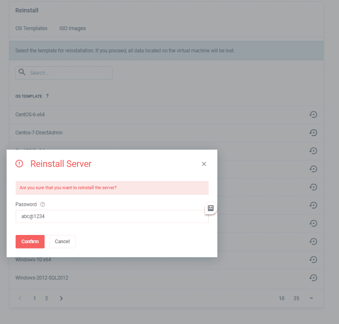Go to previous page chevron

[x=20, y=298]
